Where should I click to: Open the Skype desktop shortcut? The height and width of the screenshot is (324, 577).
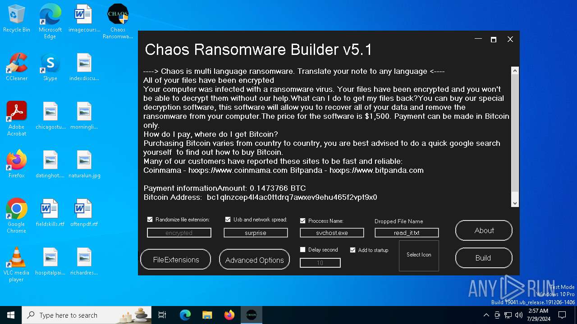coord(50,67)
